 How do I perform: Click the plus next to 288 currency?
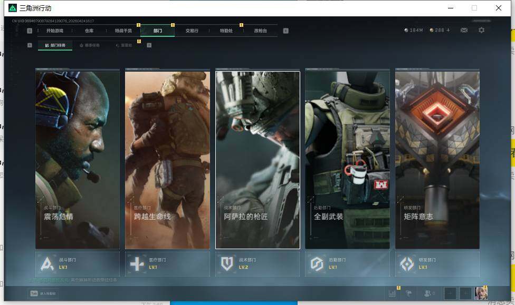pos(448,30)
